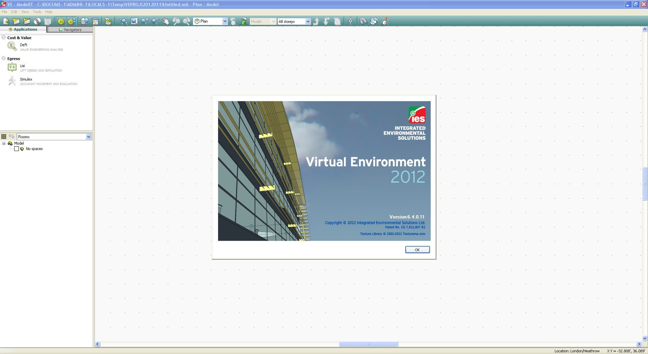Image resolution: width=648 pixels, height=354 pixels.
Task: Click the green layers stack icon
Action: [x=108, y=21]
